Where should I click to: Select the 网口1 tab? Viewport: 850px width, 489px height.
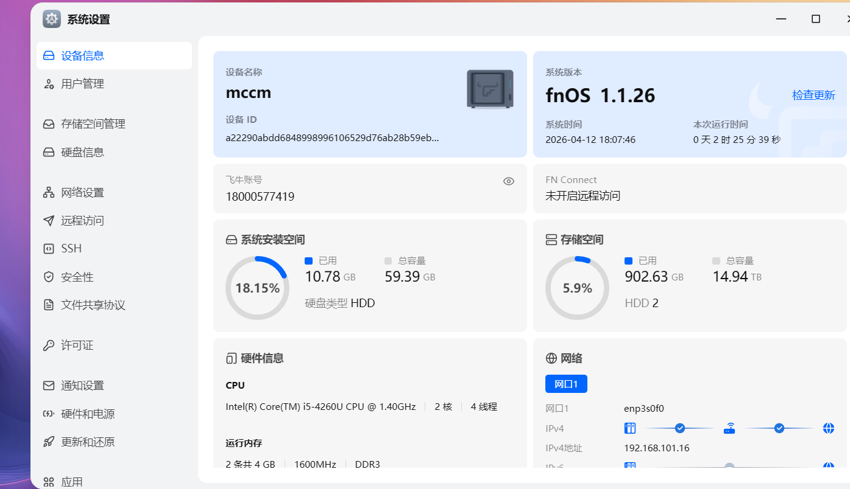coord(566,384)
